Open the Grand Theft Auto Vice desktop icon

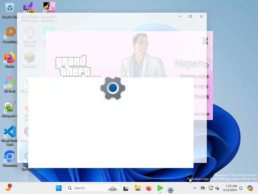pos(49,12)
